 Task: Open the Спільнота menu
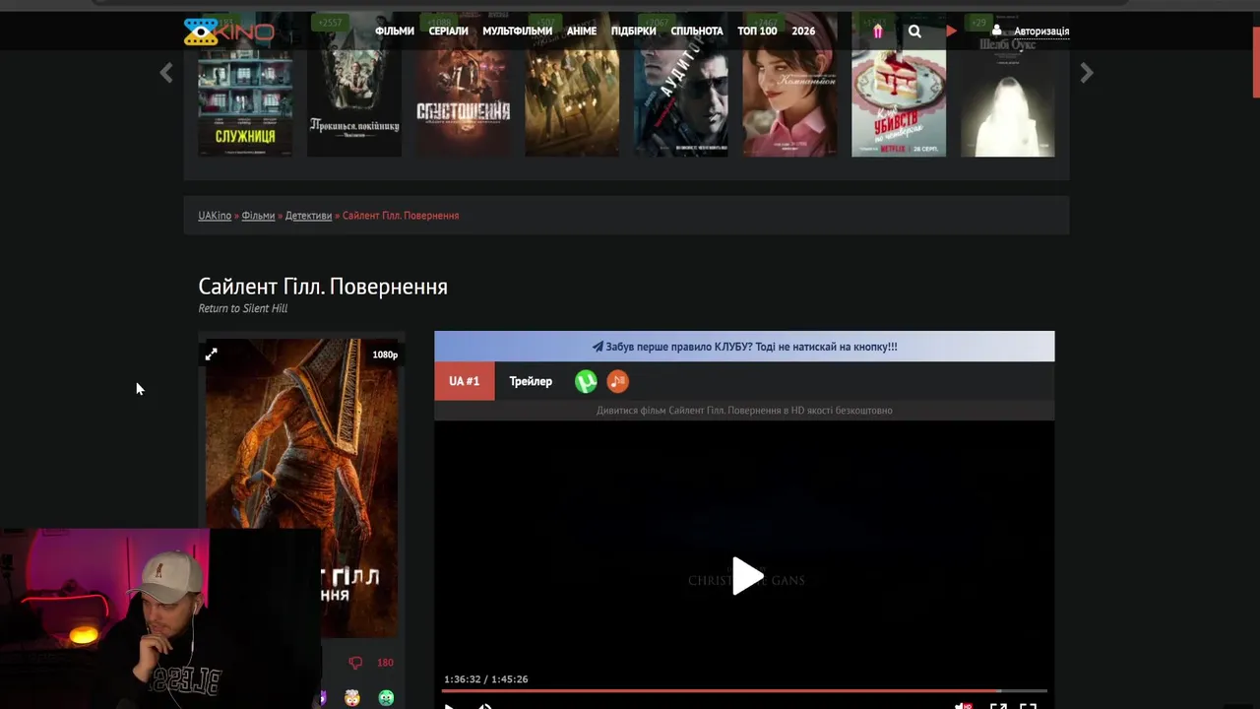coord(697,32)
